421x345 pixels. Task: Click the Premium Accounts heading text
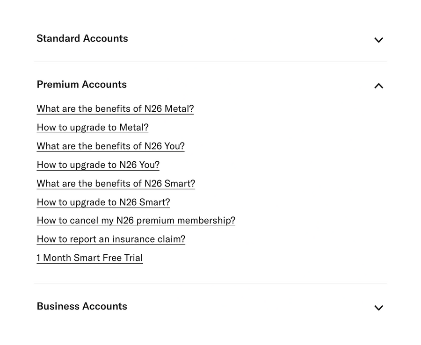coord(82,84)
